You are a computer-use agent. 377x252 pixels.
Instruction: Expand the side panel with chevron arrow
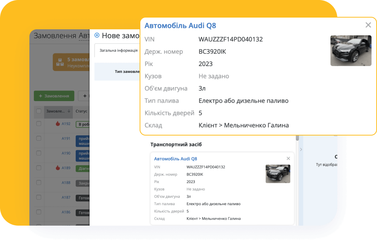pos(301,149)
